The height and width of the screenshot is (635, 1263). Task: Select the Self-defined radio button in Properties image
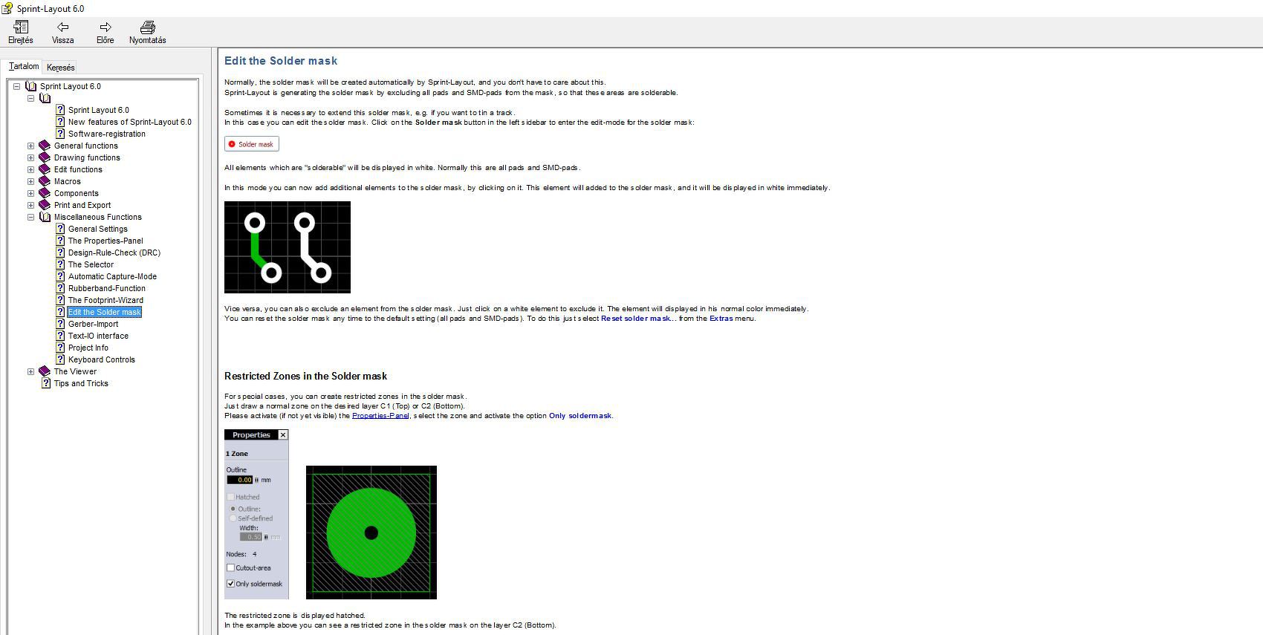tap(233, 518)
